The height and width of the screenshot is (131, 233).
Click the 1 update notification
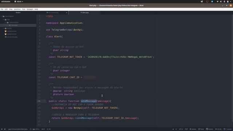[x=228, y=129]
